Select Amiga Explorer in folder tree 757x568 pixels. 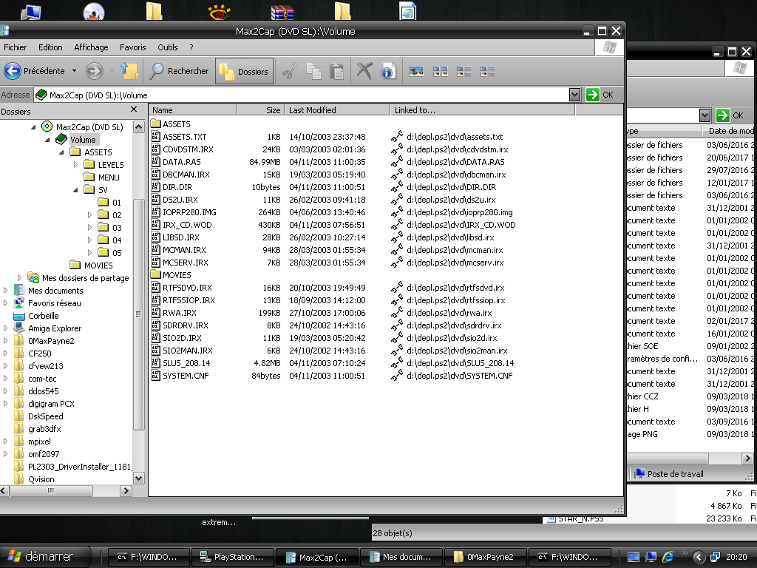(55, 328)
